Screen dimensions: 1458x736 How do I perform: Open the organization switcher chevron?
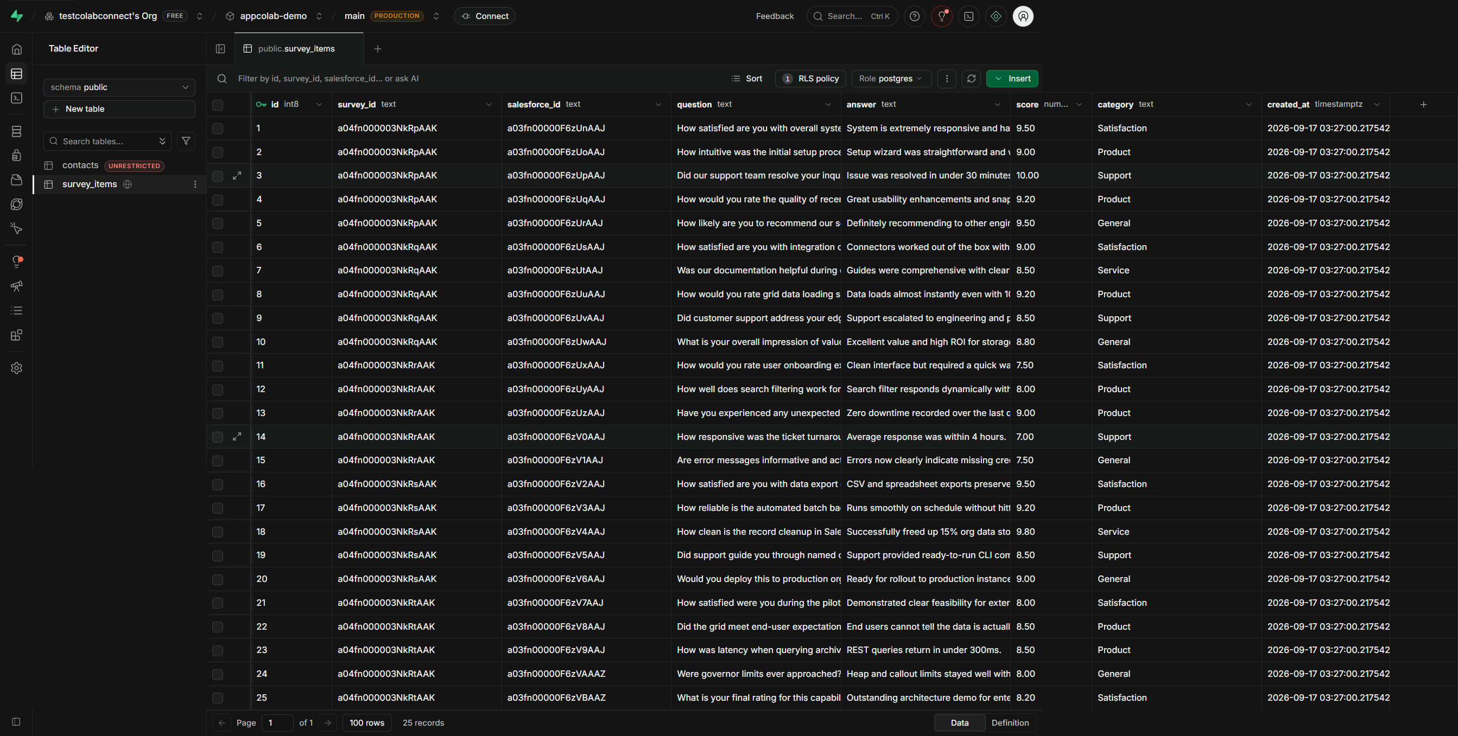pos(199,16)
